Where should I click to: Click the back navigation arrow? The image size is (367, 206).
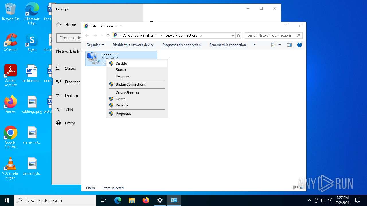click(x=87, y=35)
